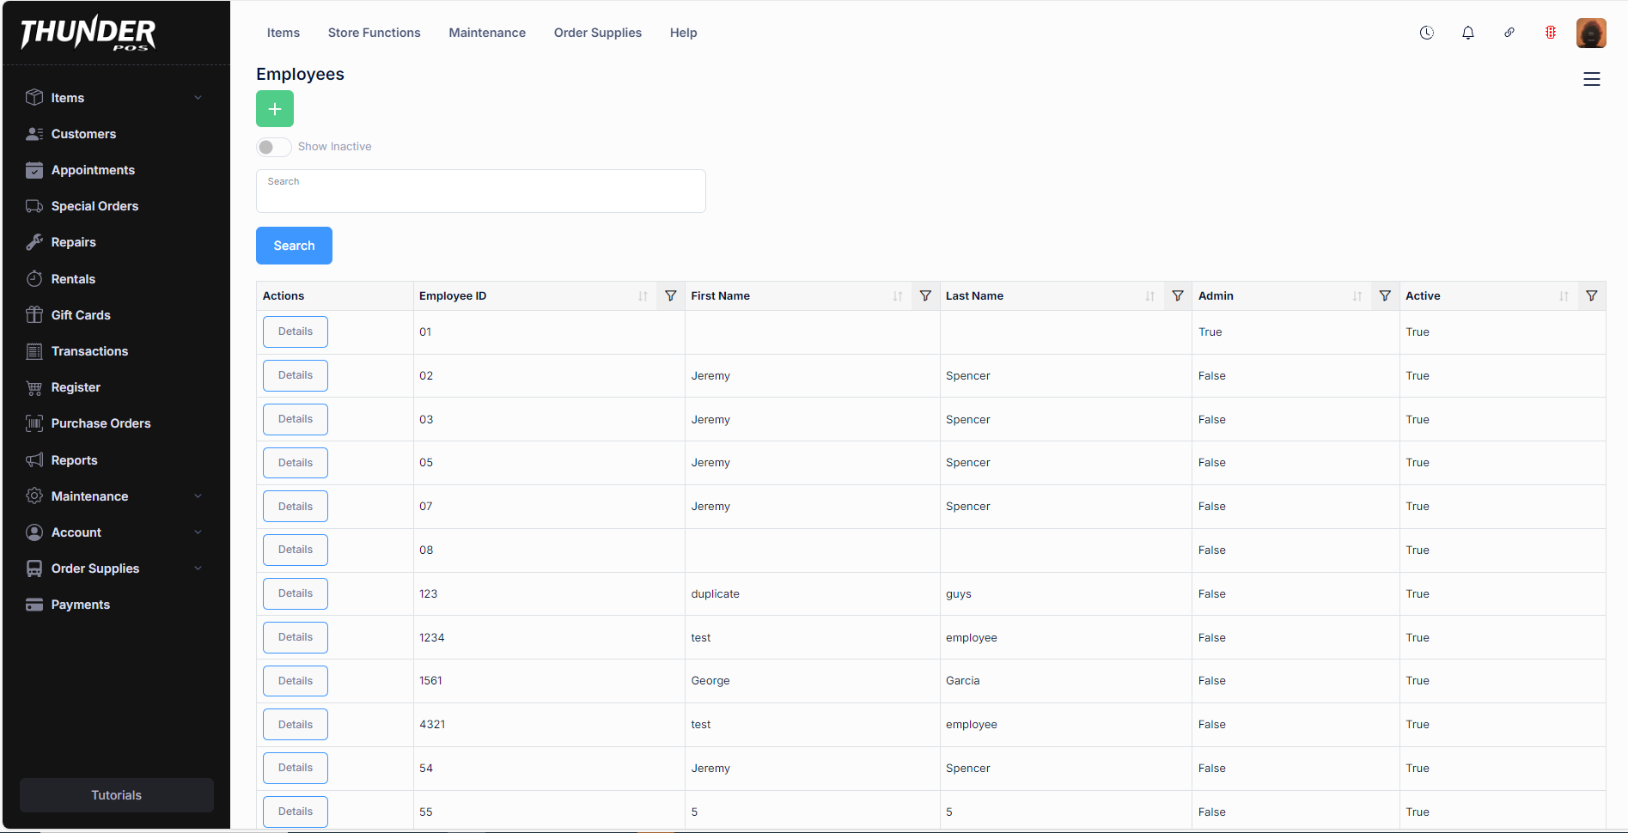This screenshot has height=833, width=1628.
Task: Open the Store Functions top menu
Action: coord(374,33)
